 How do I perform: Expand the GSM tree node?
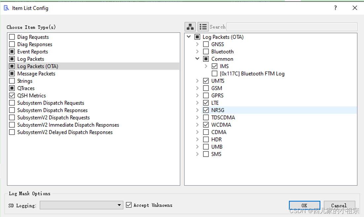(x=197, y=88)
